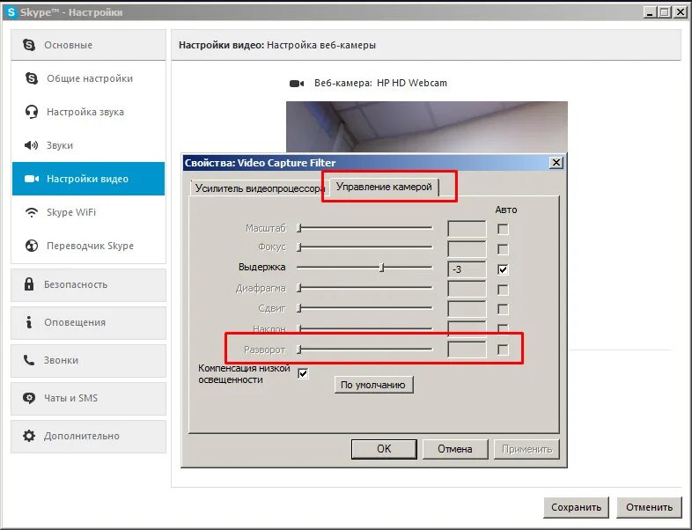
Task: Click the Сдвиг slider handle
Action: pos(299,308)
